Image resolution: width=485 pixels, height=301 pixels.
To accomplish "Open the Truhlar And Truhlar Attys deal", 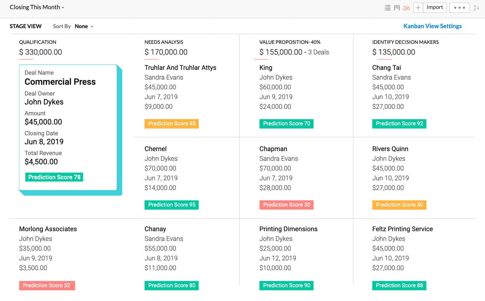I will click(x=180, y=68).
